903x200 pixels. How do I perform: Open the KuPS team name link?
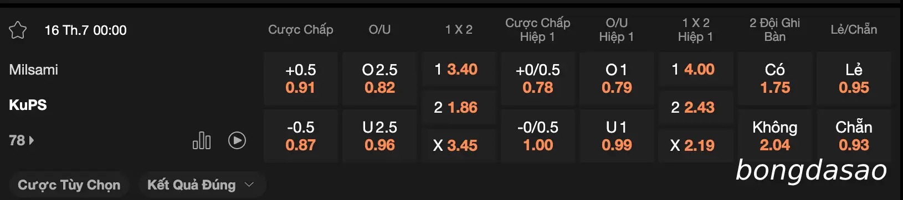point(28,105)
